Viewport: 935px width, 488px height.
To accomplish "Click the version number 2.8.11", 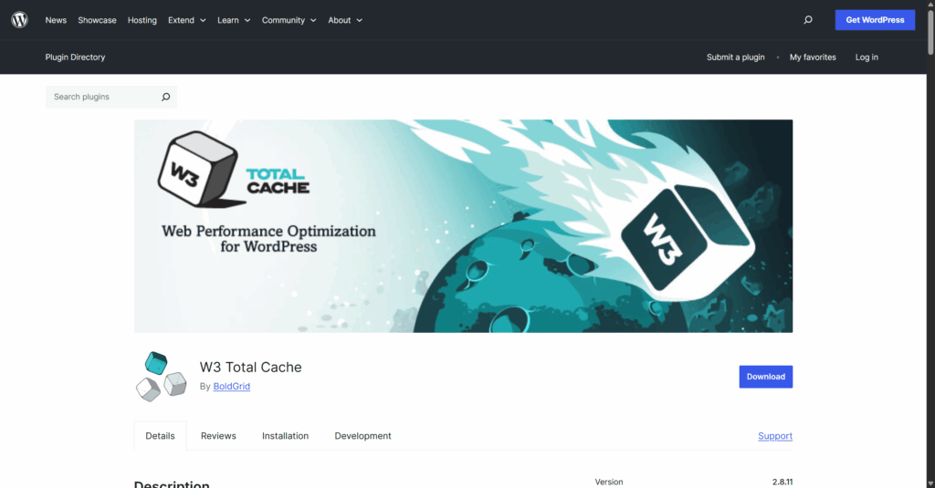I will pyautogui.click(x=783, y=482).
